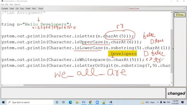Click the "Hello Developers" string literal
Screen dimensions: 187x105
point(46,24)
